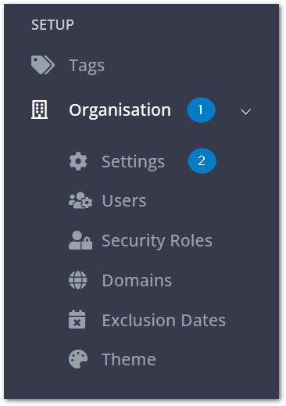
Task: Click the Security Roles user-lock icon
Action: click(x=80, y=240)
